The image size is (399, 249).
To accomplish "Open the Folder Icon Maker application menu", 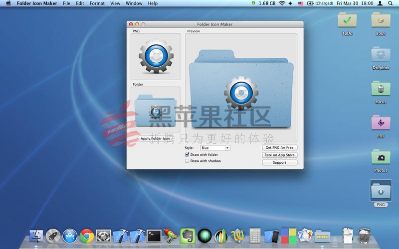I will pos(37,3).
